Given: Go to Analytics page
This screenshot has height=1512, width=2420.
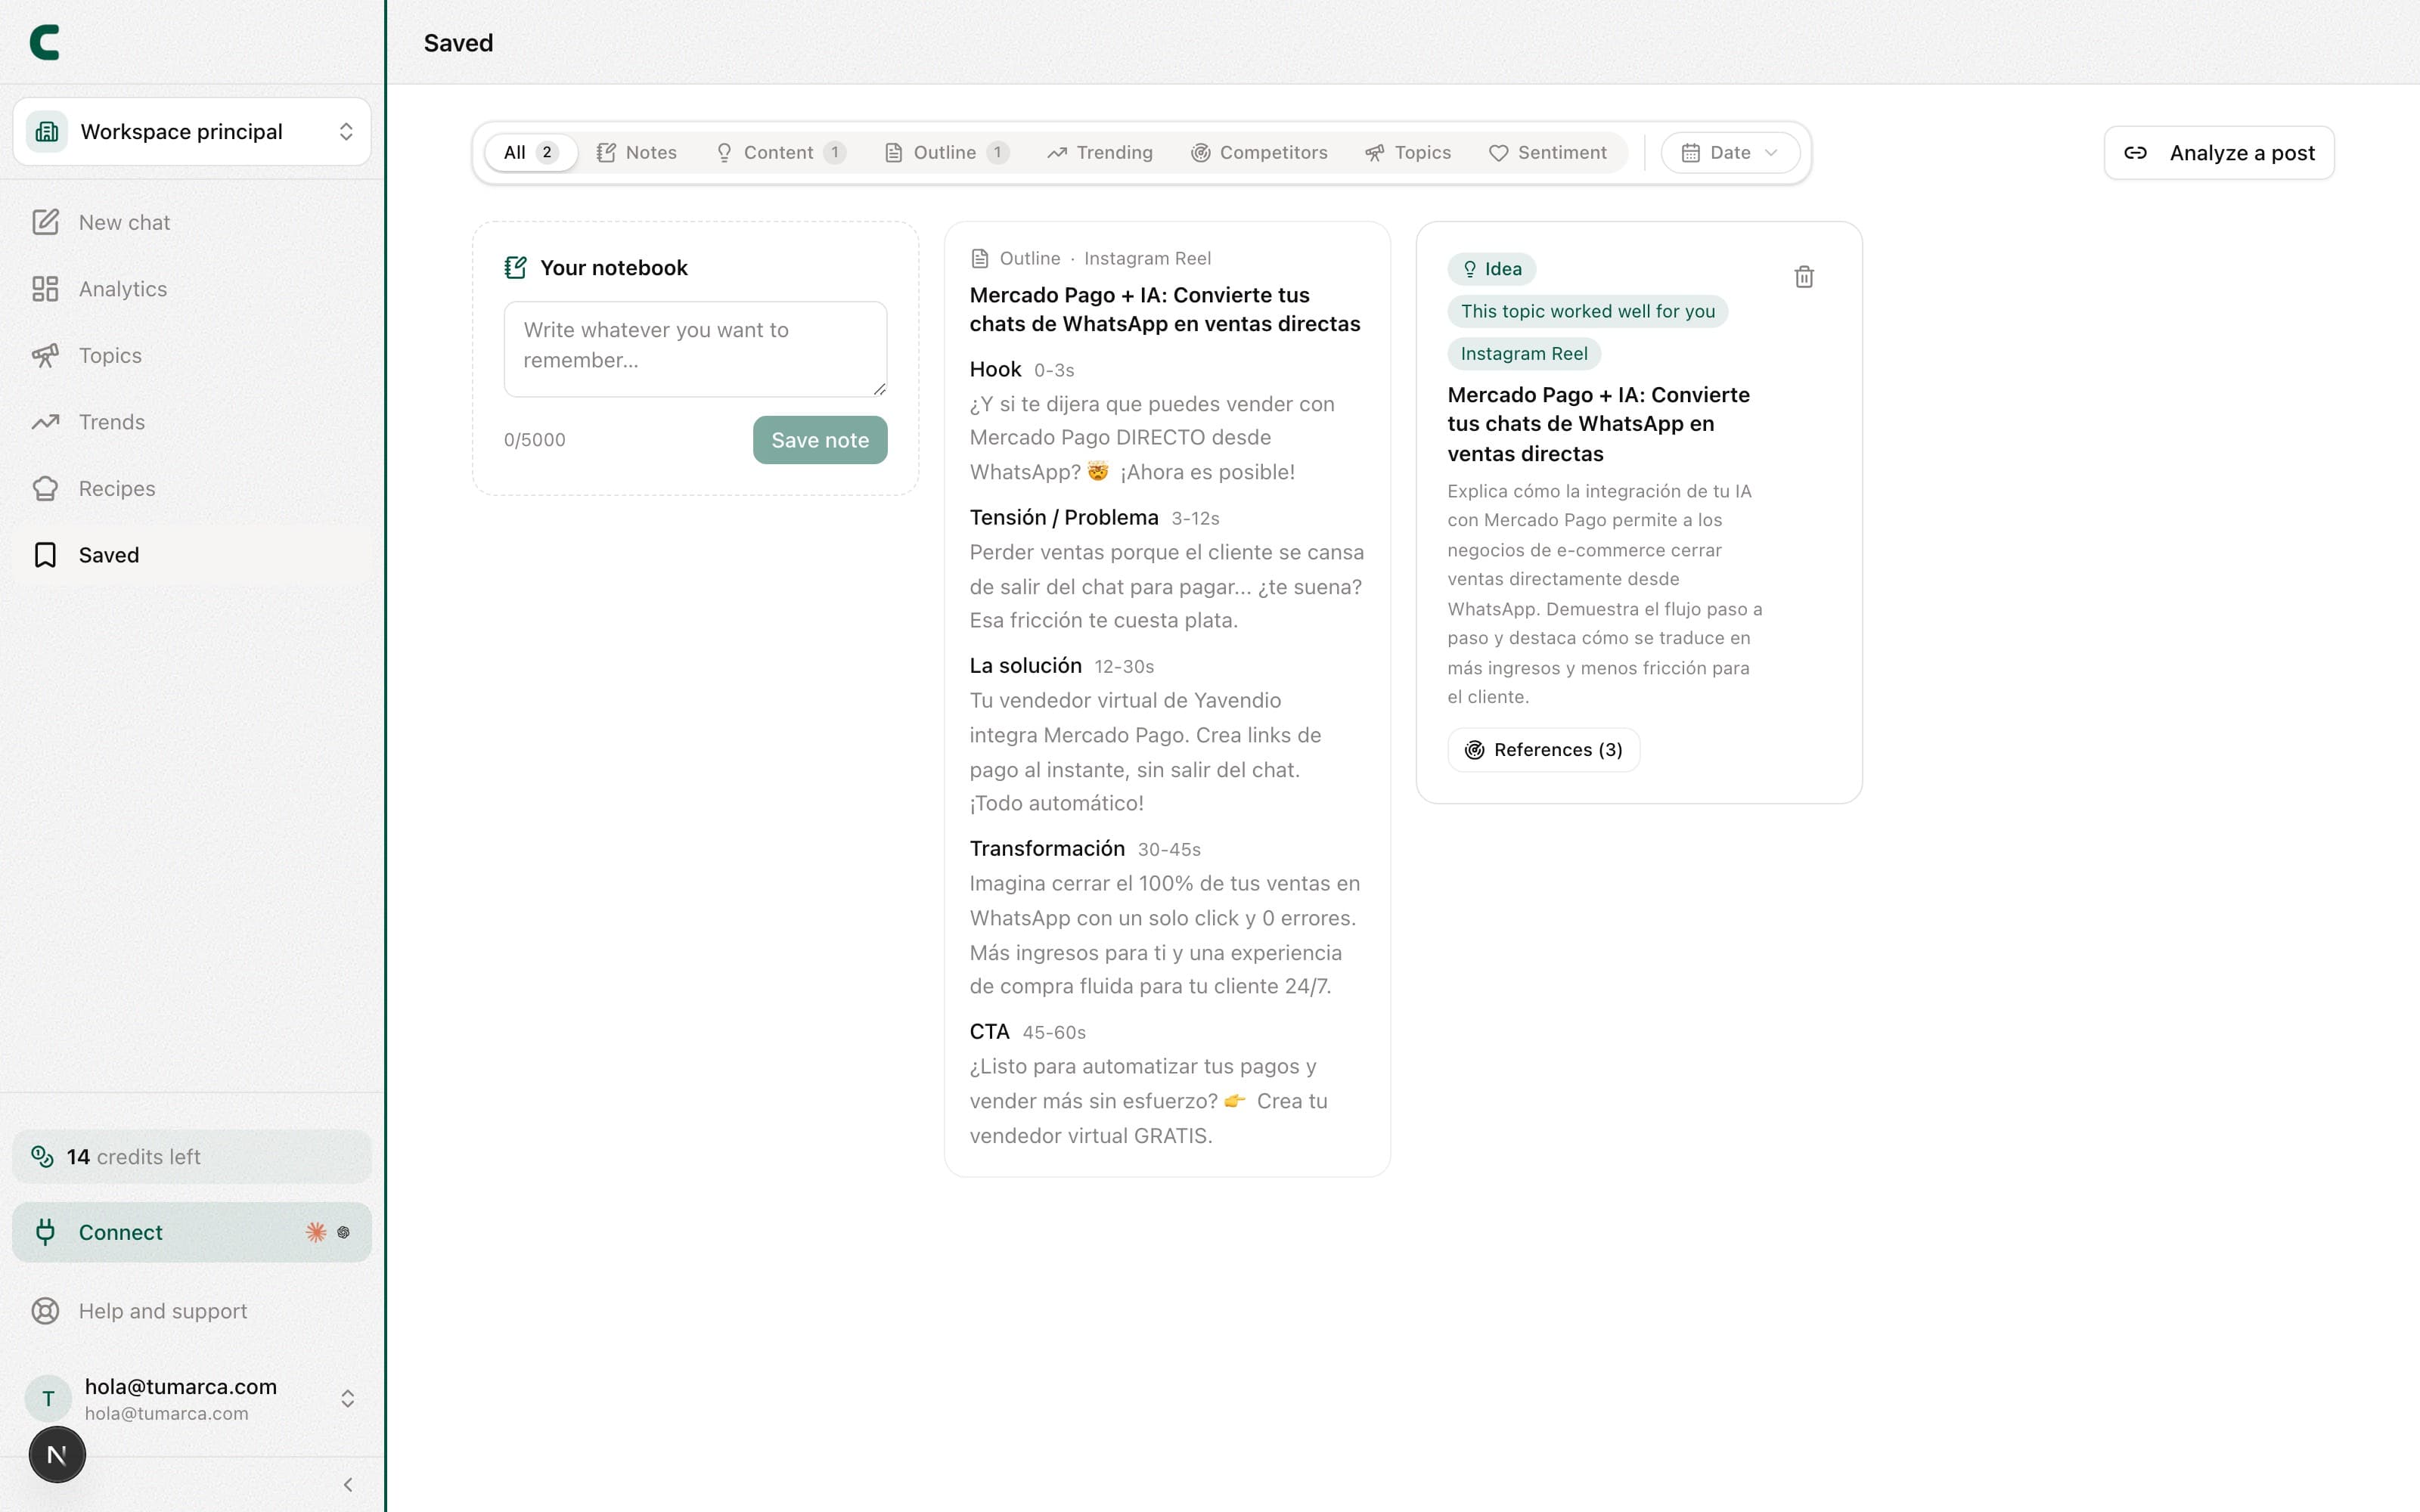Looking at the screenshot, I should pos(192,289).
